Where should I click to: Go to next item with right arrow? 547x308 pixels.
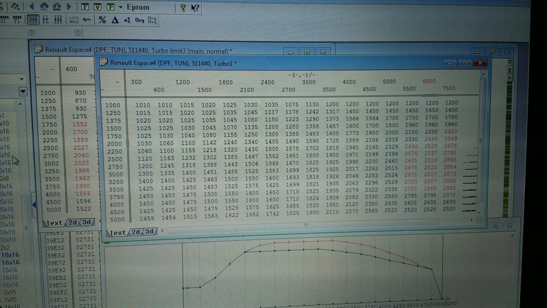(69, 6)
